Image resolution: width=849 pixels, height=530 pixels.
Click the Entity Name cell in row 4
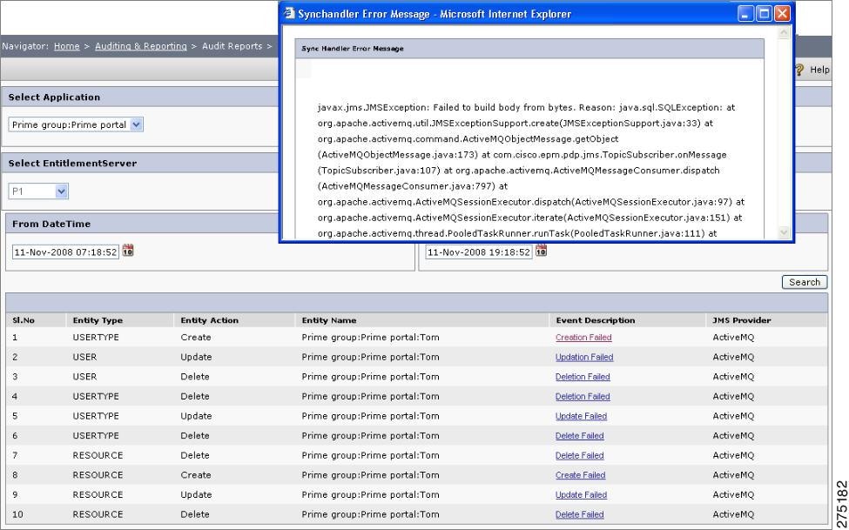click(370, 396)
